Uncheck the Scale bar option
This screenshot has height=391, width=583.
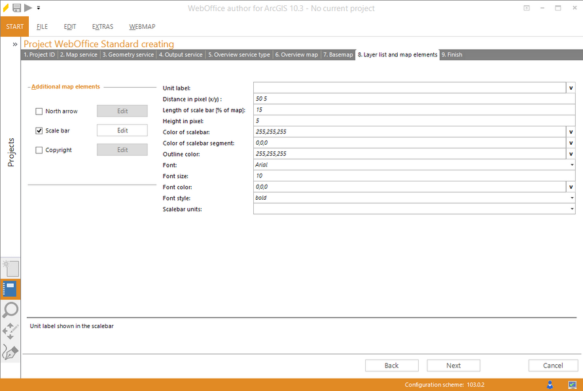[x=39, y=130]
